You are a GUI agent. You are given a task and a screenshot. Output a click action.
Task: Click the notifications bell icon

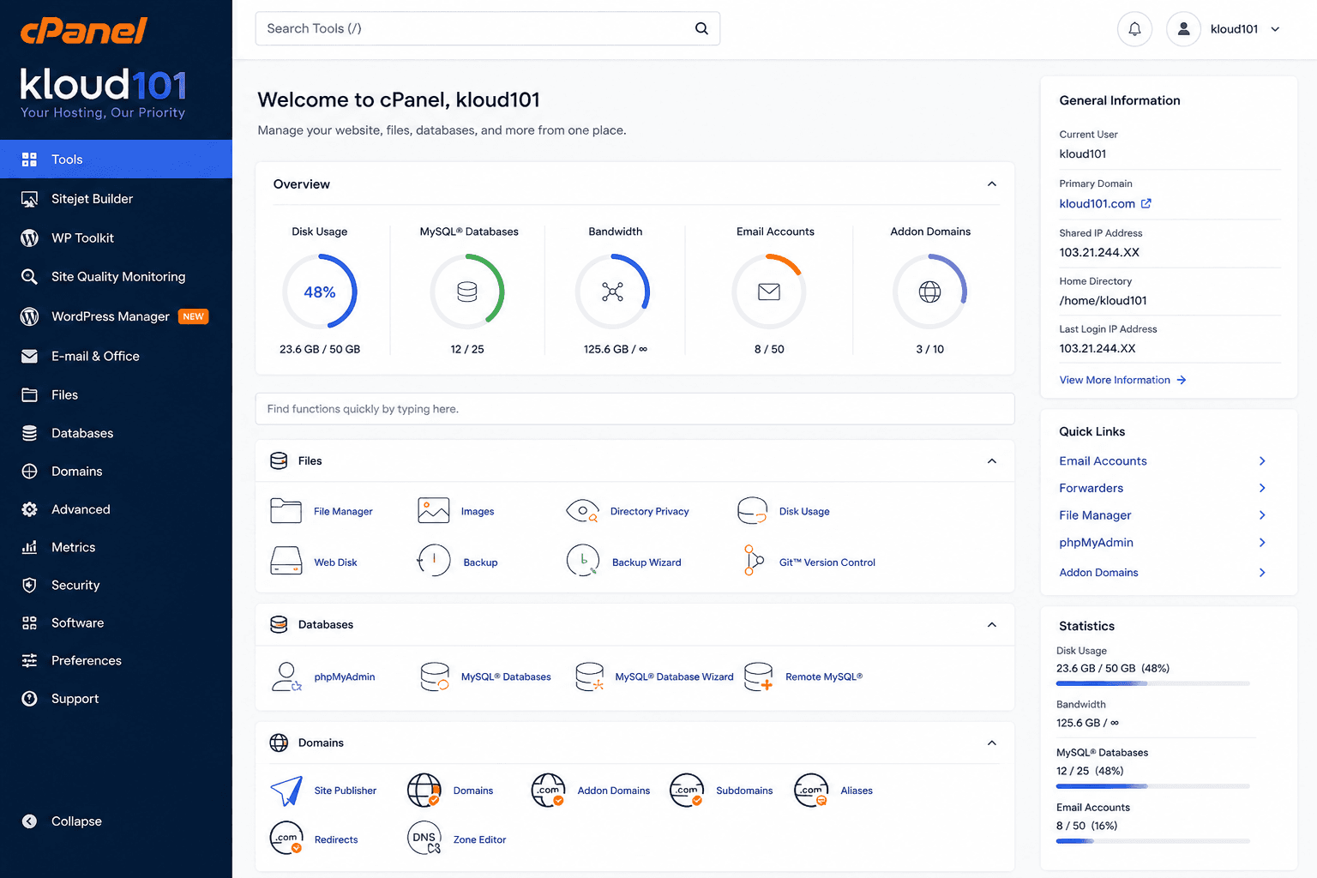(x=1134, y=29)
